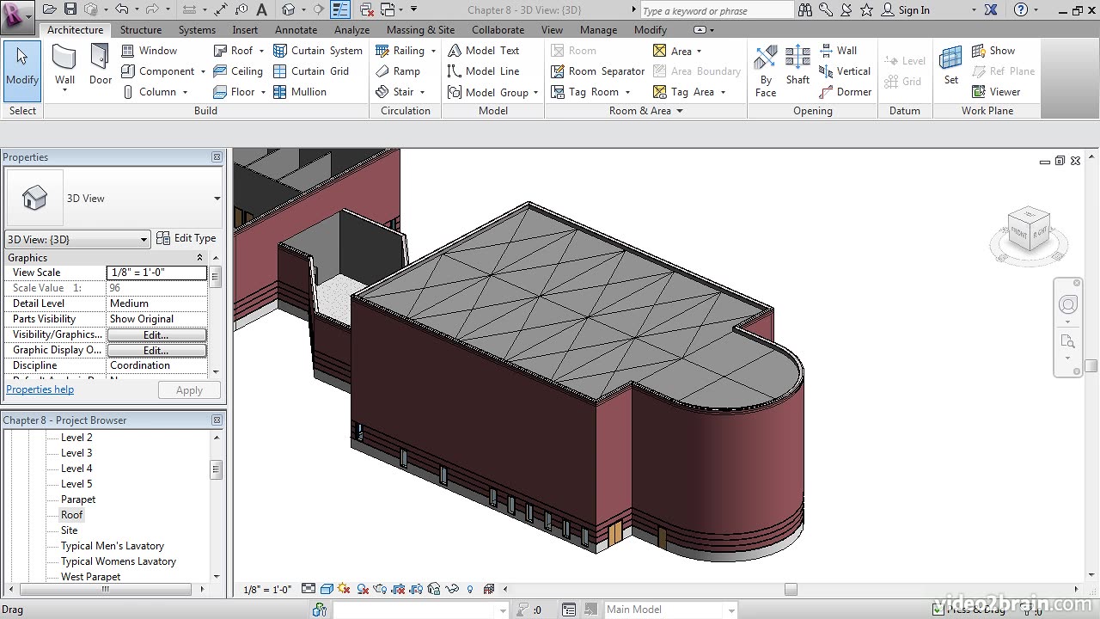Toggle Sun Path in view control bar
Viewport: 1100px width, 619px height.
(x=345, y=589)
